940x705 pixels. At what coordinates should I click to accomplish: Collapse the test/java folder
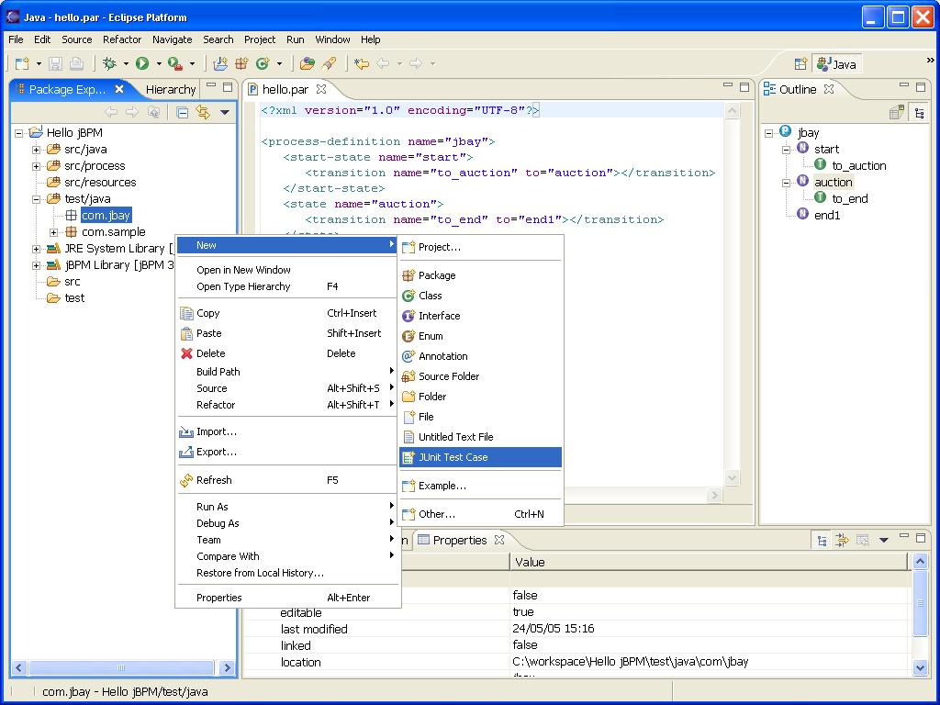(37, 199)
